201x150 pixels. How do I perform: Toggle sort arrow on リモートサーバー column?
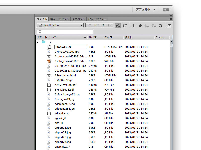coord(85,37)
